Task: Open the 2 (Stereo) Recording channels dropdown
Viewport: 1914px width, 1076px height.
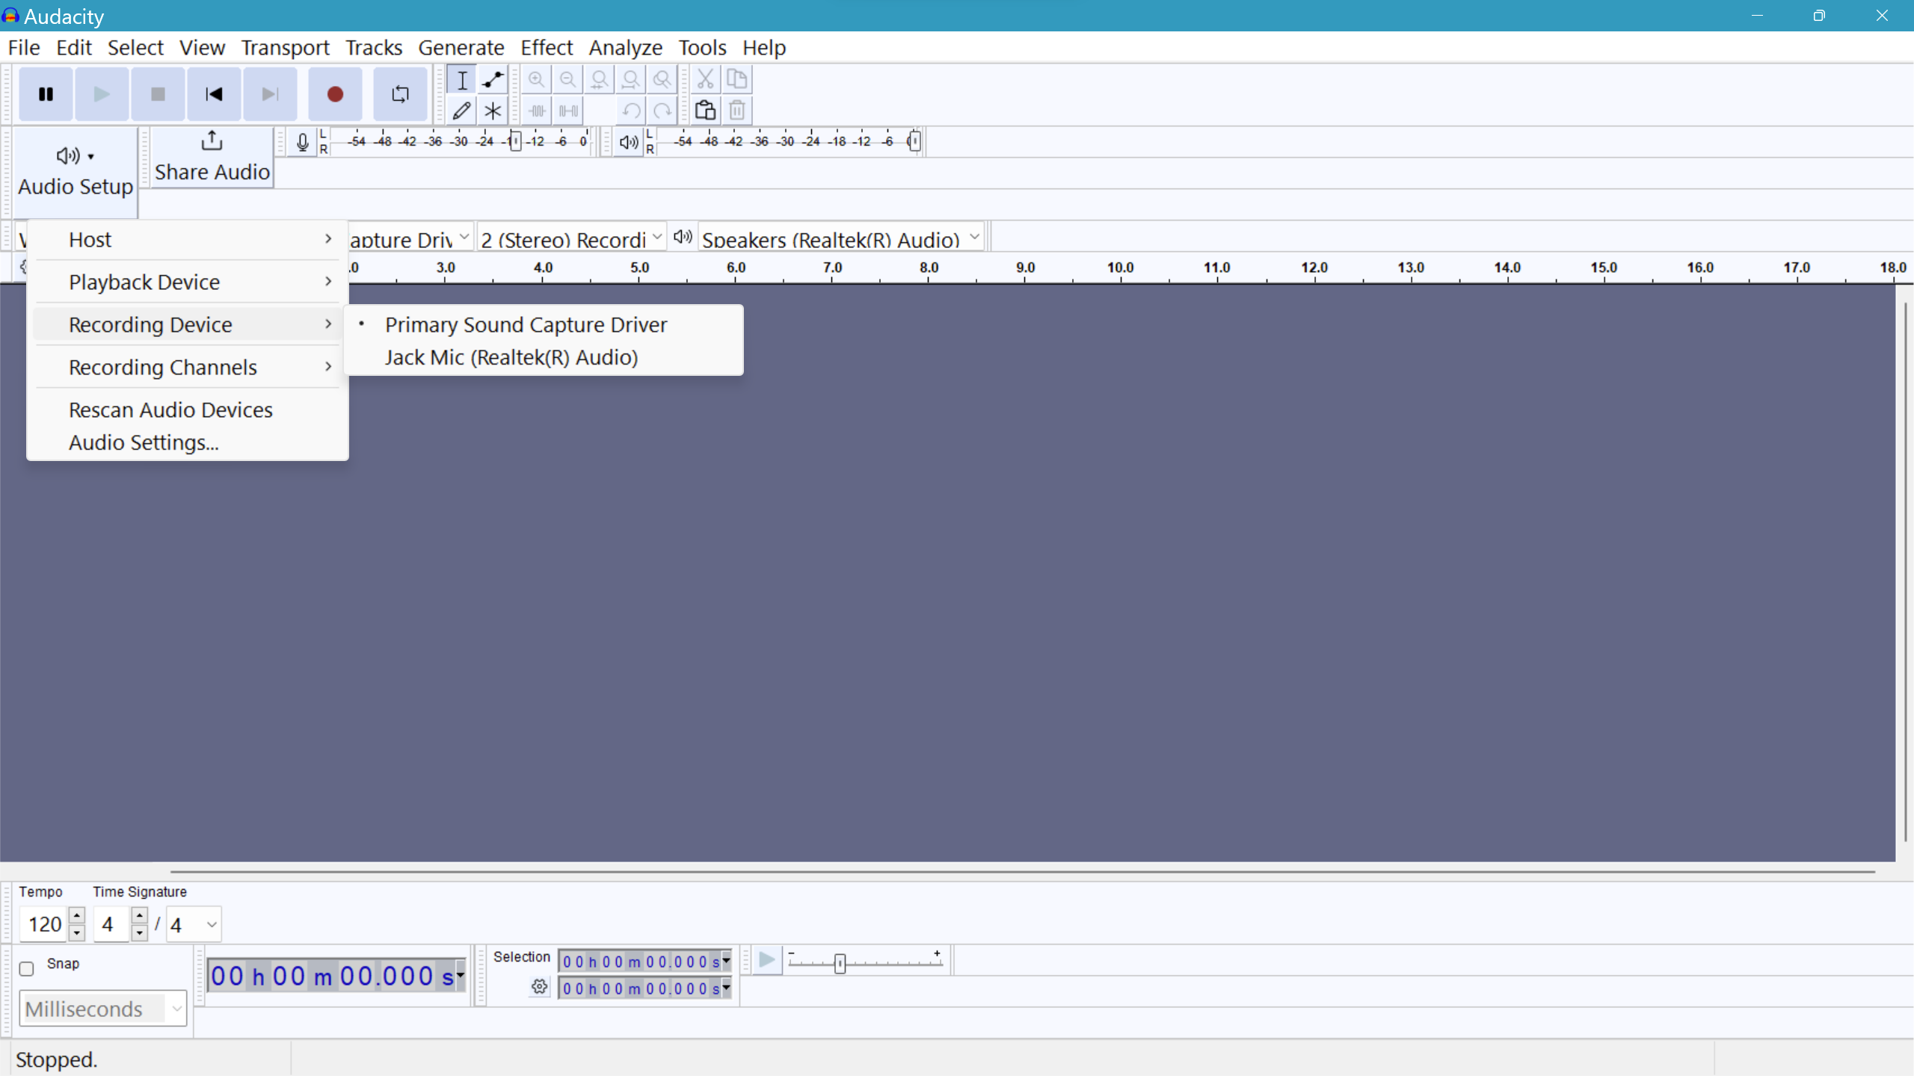Action: (x=572, y=238)
